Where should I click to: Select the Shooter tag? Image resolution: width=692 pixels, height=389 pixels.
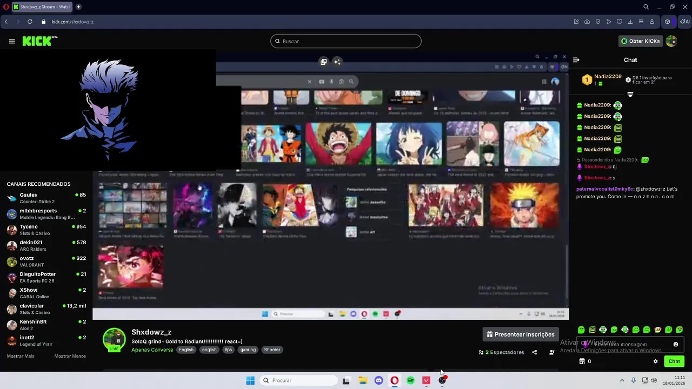[272, 350]
